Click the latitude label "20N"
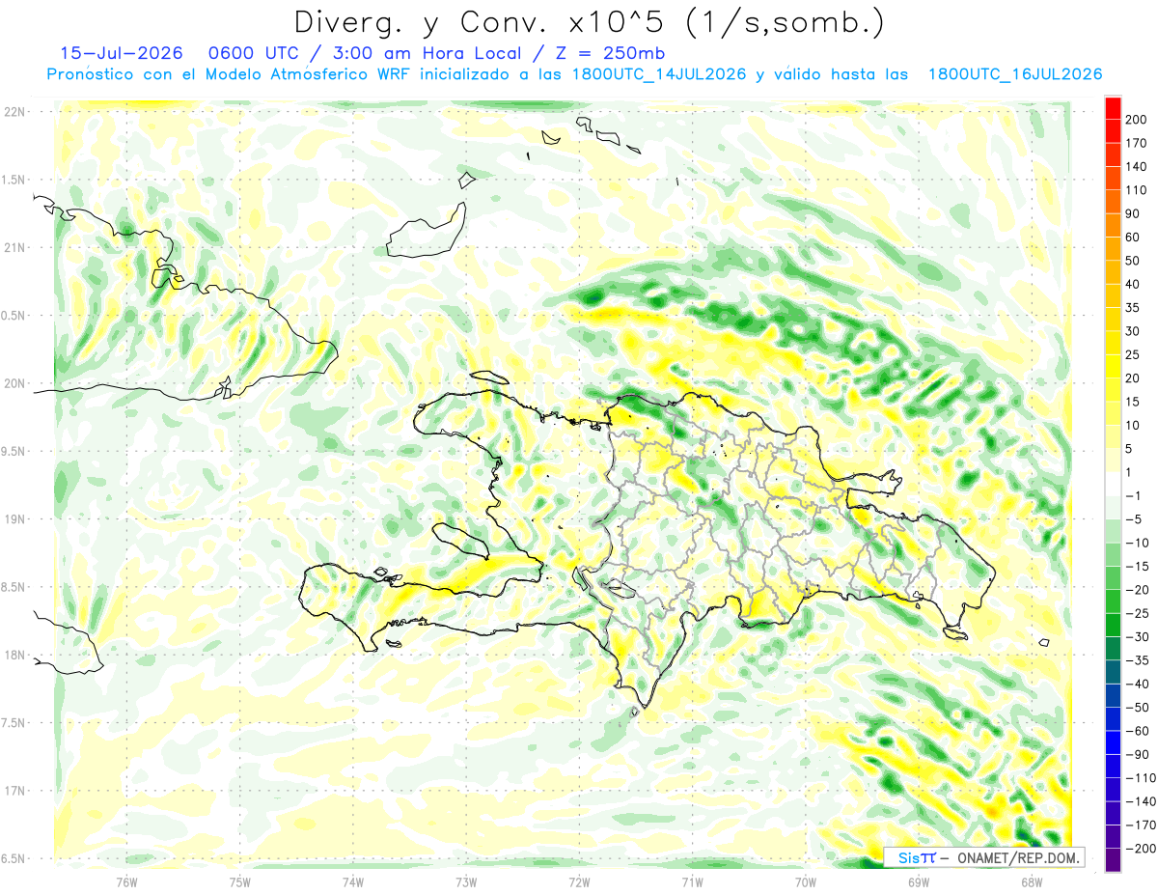Screen dimensions: 1158x895 14,383
